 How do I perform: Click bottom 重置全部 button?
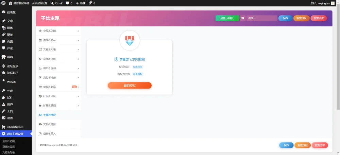pyautogui.click(x=320, y=145)
